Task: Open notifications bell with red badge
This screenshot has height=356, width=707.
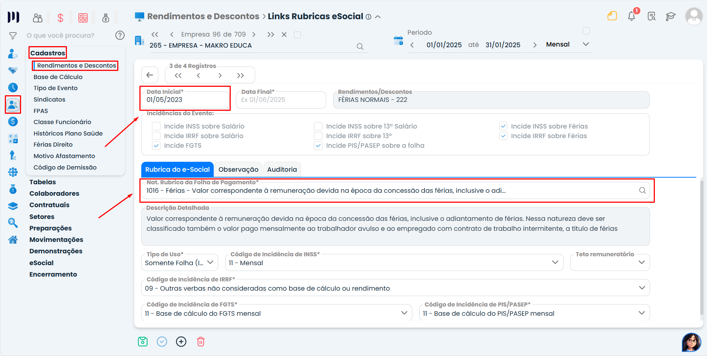Action: click(632, 16)
